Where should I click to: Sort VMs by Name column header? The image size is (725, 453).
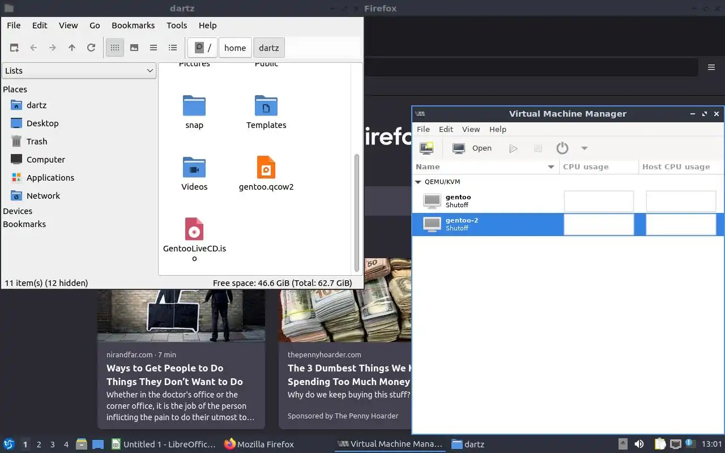tap(486, 167)
